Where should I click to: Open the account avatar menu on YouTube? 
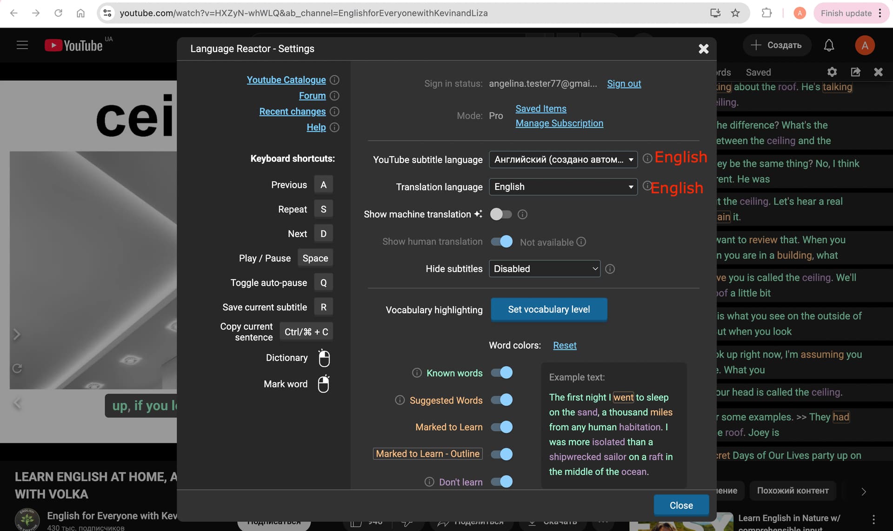click(x=865, y=45)
